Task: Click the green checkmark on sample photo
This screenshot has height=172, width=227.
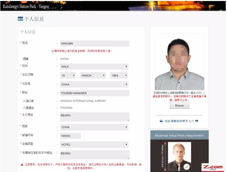Action: pyautogui.click(x=187, y=166)
